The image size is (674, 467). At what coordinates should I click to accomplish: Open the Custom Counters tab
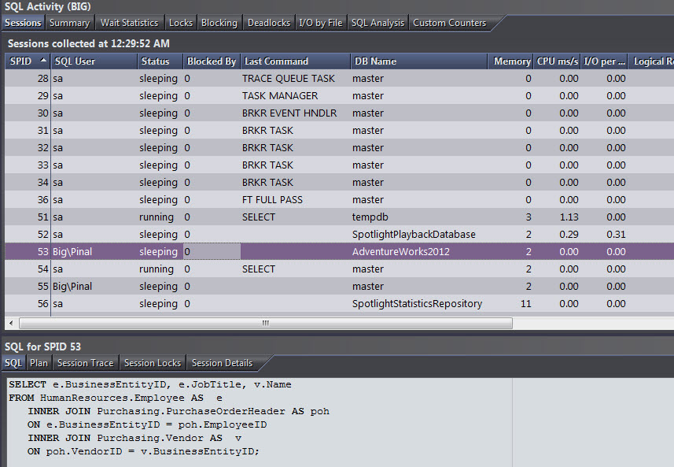click(450, 23)
